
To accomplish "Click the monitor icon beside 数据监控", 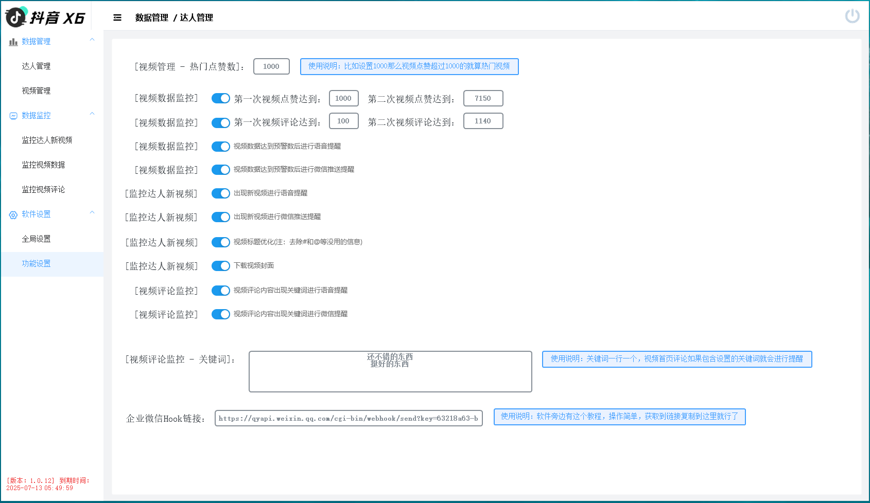I will [13, 116].
